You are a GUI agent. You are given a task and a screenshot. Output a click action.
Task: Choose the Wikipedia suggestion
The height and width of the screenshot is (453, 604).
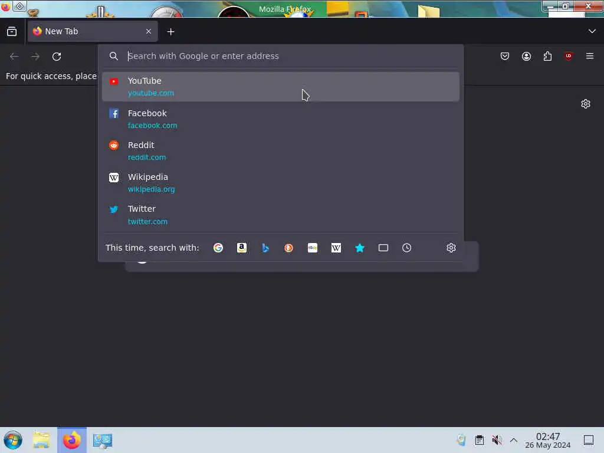point(280,183)
